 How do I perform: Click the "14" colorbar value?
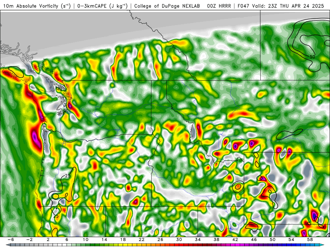click(x=104, y=240)
